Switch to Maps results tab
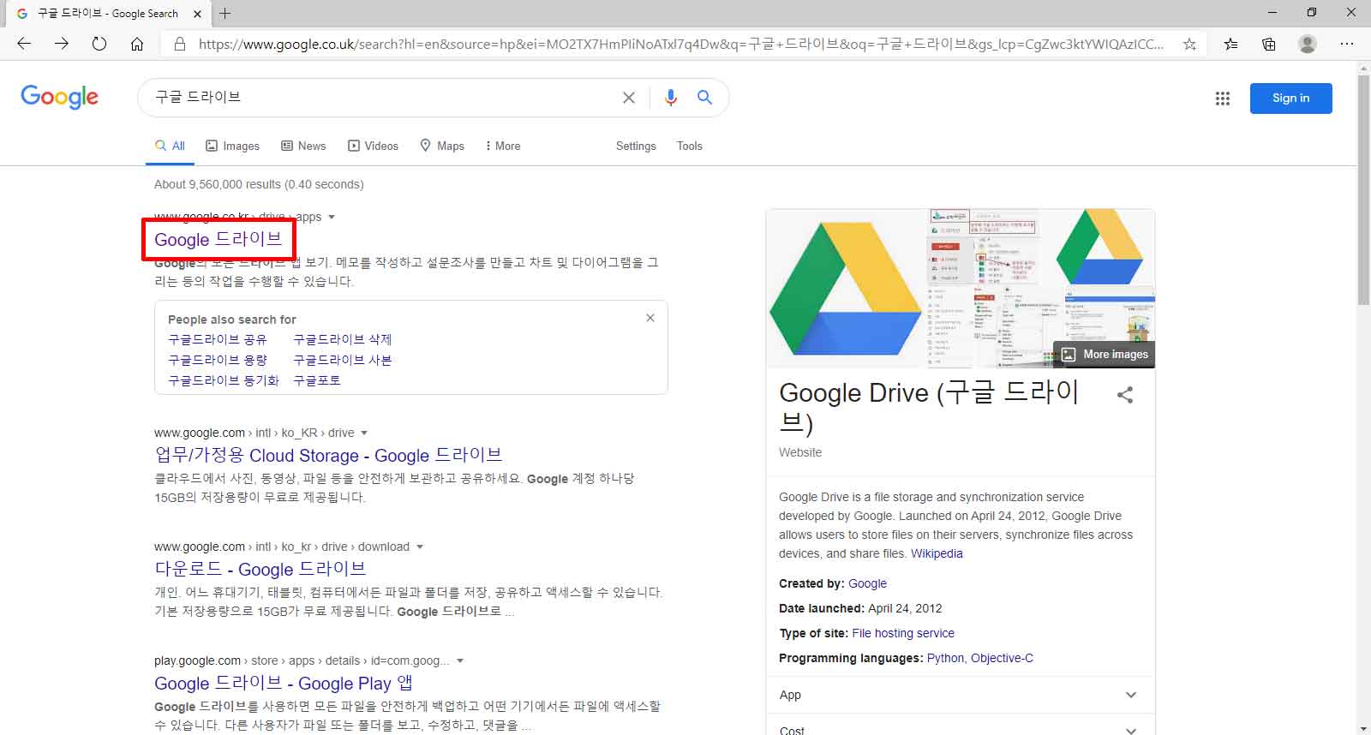Screen dimensions: 1371x735 442,146
